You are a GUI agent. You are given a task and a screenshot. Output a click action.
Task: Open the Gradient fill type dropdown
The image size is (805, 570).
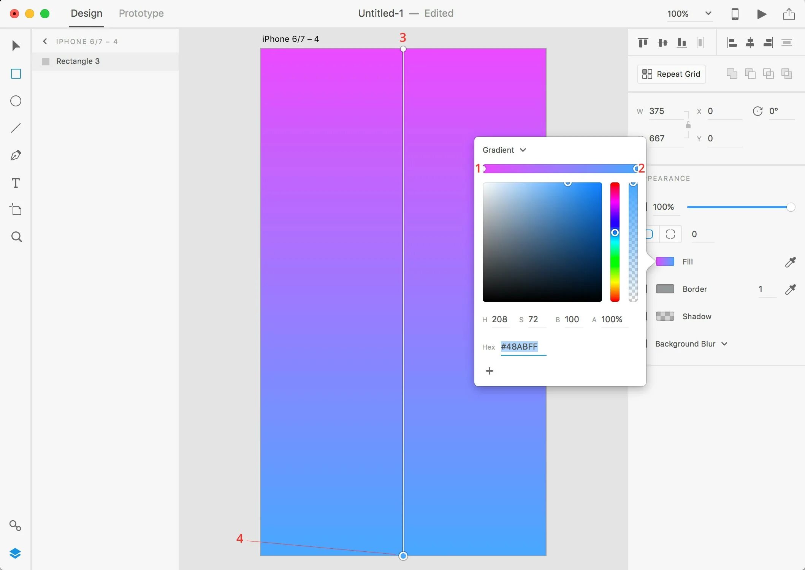pyautogui.click(x=504, y=150)
